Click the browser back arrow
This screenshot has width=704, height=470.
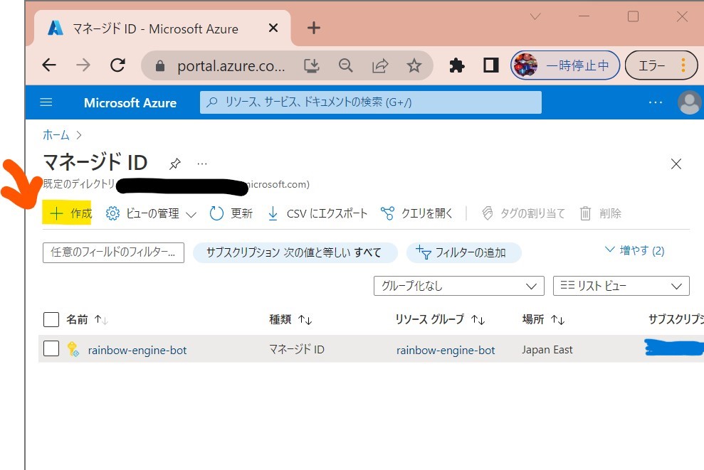click(x=49, y=65)
